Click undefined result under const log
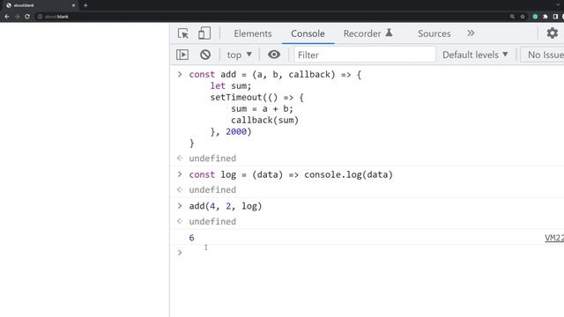The image size is (564, 317). click(x=212, y=190)
